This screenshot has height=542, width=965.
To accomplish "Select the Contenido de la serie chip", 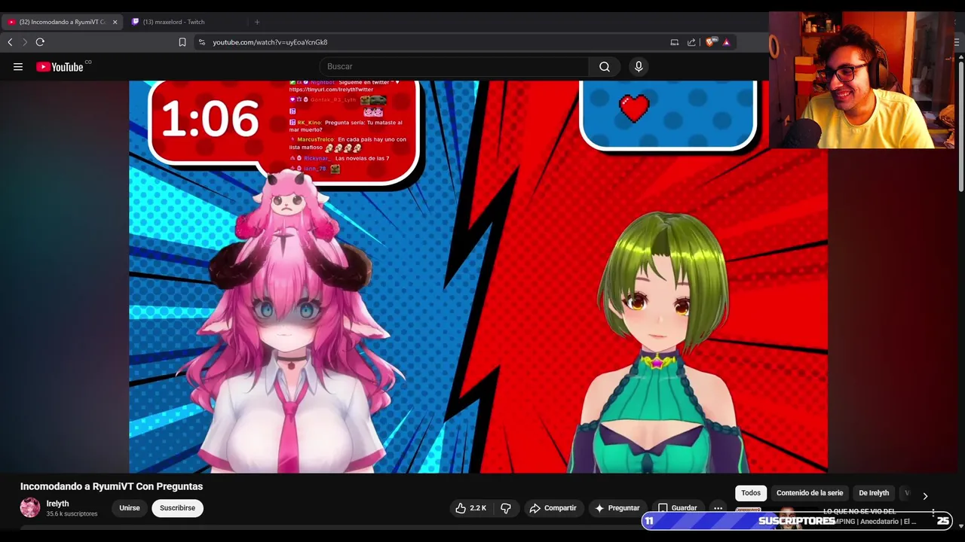I will pos(810,493).
